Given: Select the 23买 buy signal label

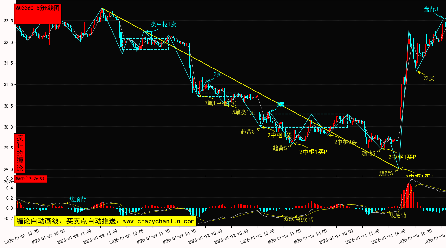Looking at the screenshot, I should pos(429,78).
